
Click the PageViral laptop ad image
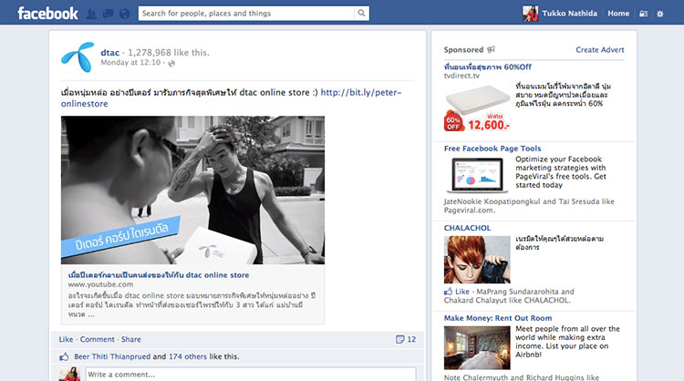point(477,175)
